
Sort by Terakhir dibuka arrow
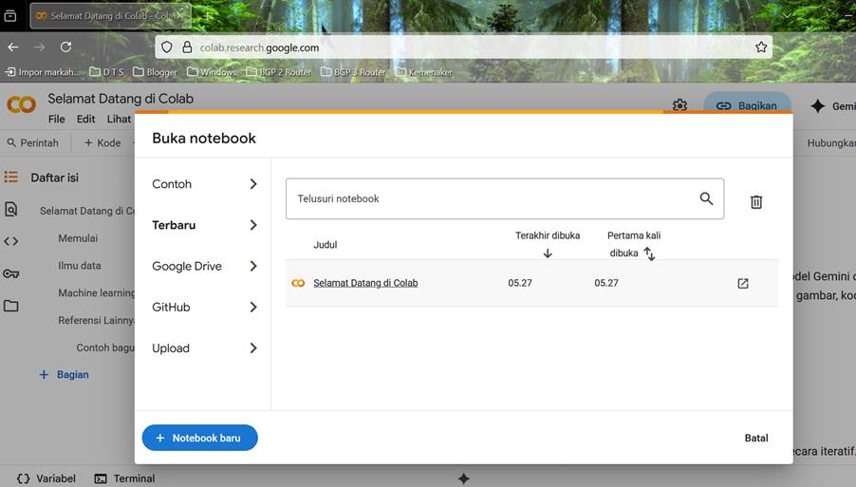pyautogui.click(x=548, y=253)
